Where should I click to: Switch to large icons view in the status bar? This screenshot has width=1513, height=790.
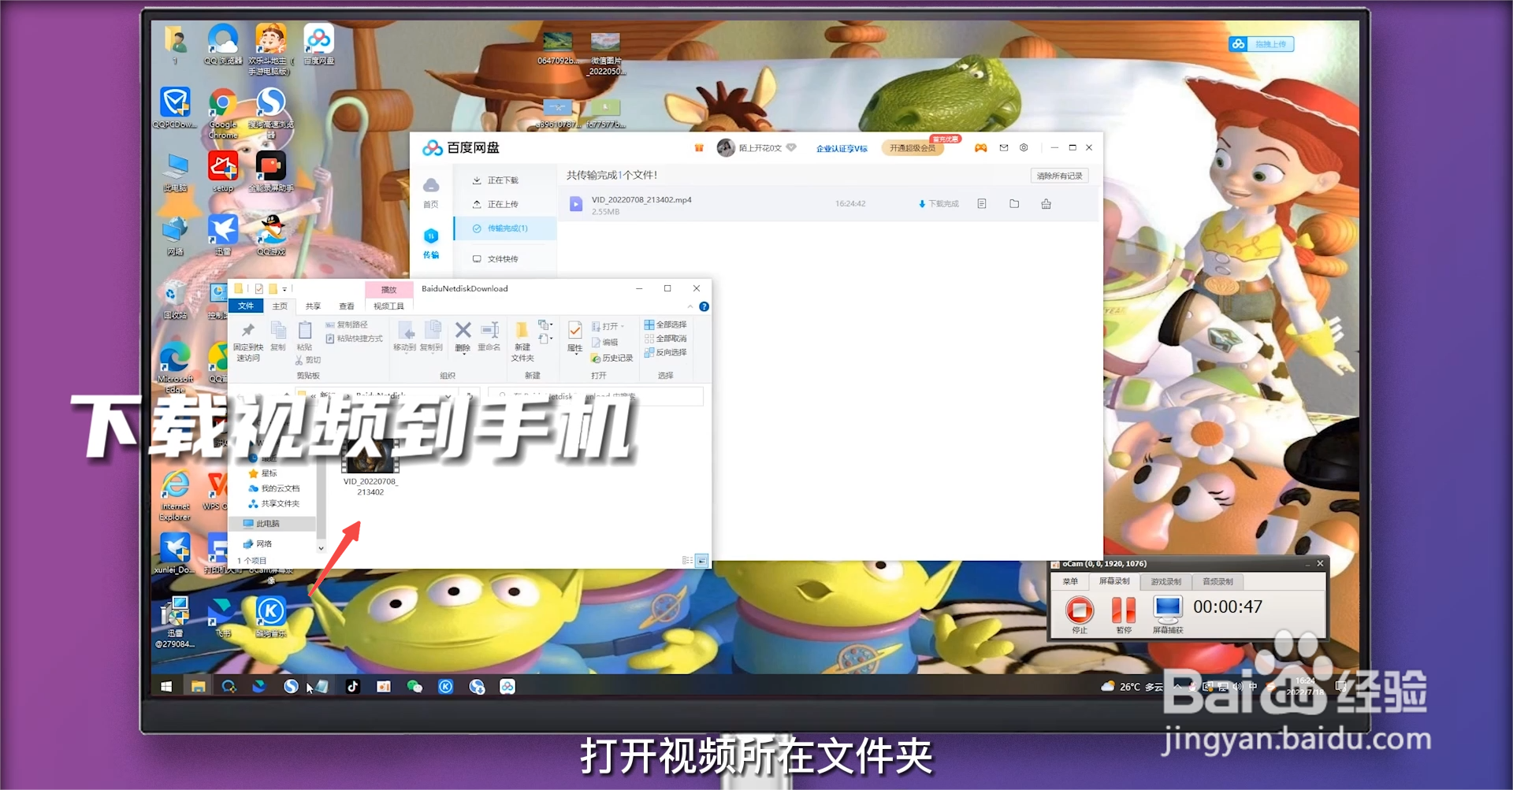(702, 561)
